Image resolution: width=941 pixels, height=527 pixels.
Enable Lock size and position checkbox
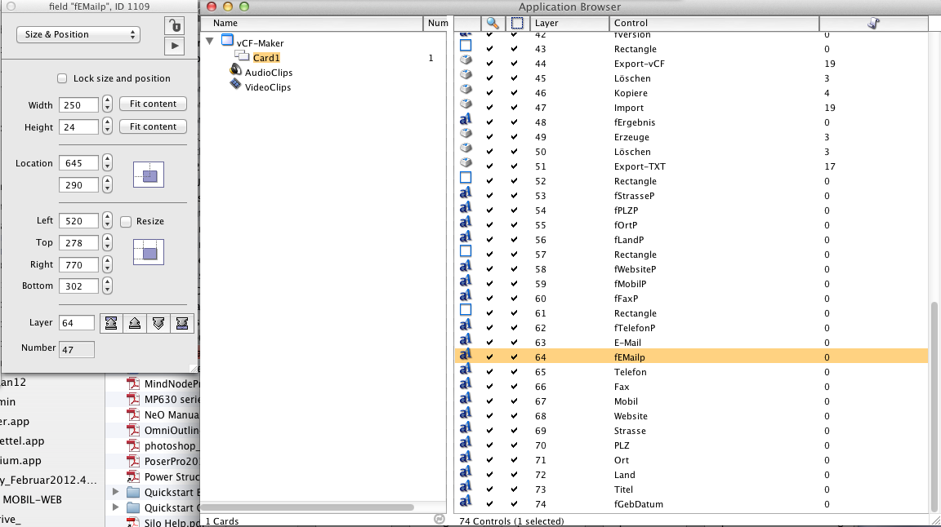pos(62,78)
